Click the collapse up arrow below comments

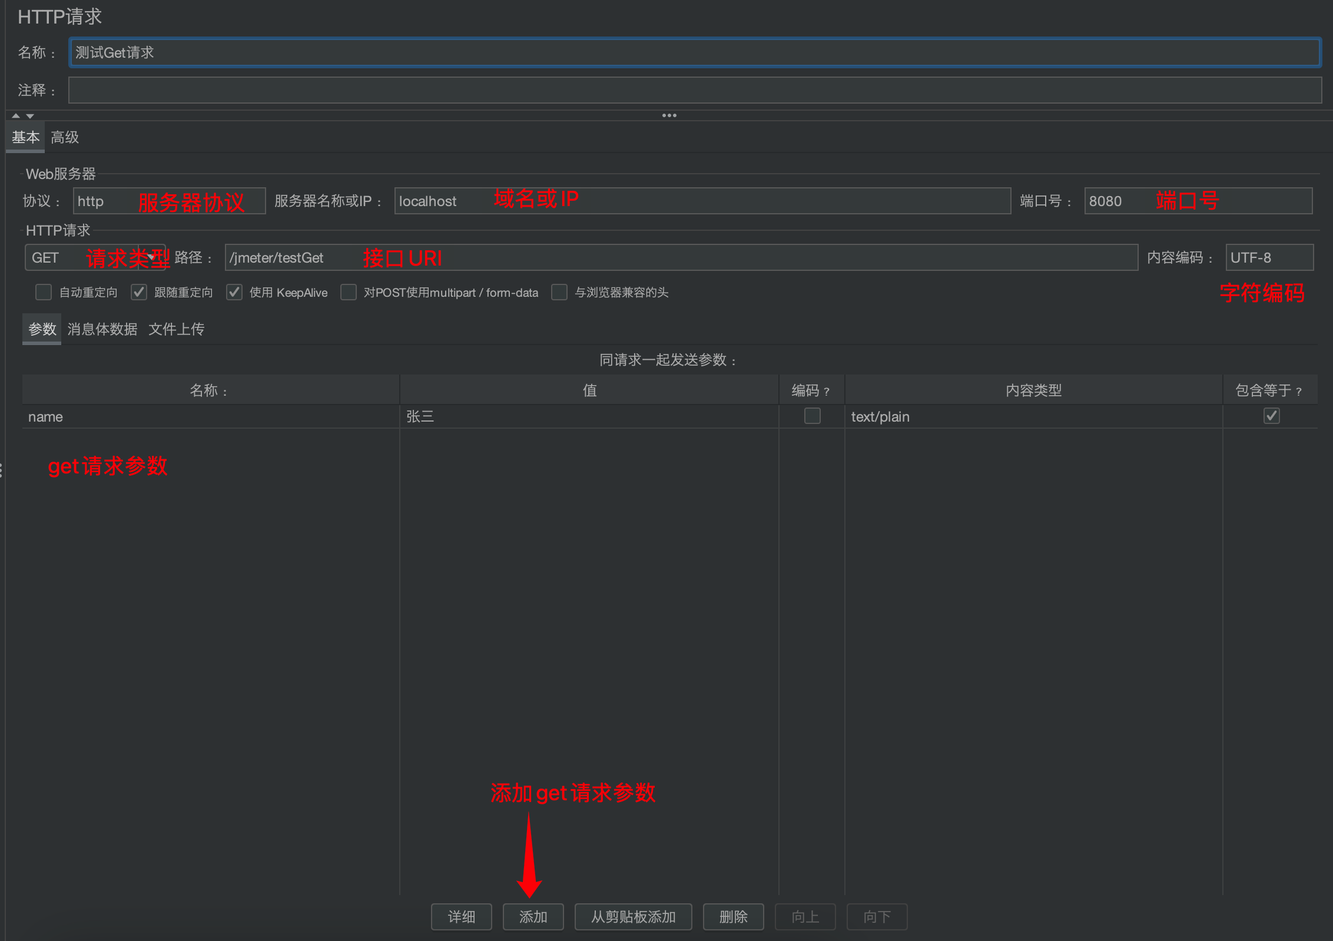pos(16,116)
